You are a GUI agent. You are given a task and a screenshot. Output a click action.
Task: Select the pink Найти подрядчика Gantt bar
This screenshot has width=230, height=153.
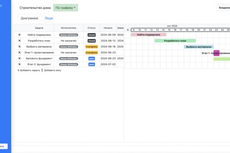(148, 35)
